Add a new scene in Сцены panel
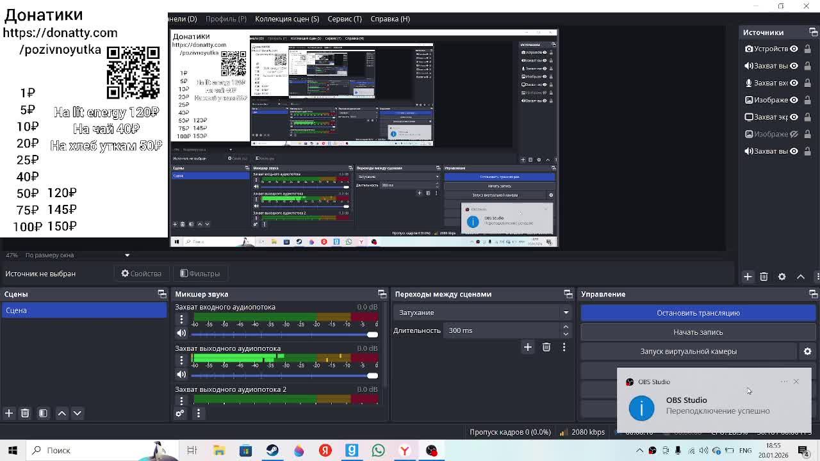This screenshot has width=820, height=461. pos(9,414)
